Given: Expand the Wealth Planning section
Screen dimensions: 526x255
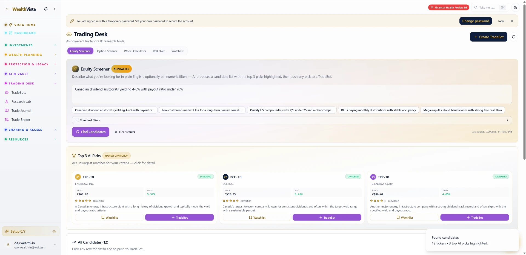Looking at the screenshot, I should (x=30, y=55).
